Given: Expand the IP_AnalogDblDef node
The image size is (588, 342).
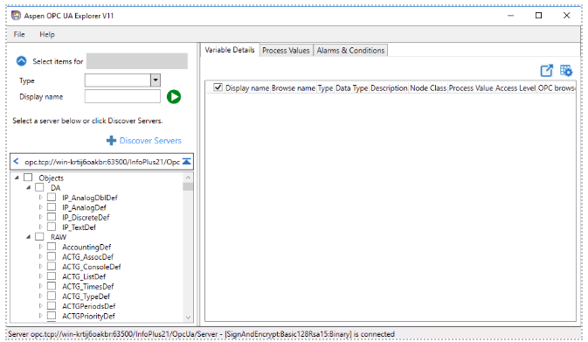Looking at the screenshot, I should click(40, 197).
